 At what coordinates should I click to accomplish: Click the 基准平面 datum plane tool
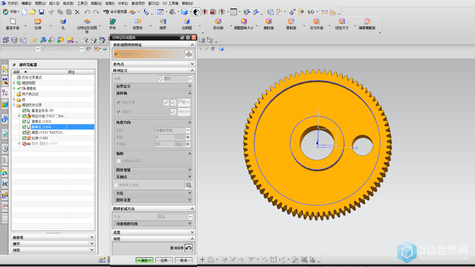click(x=13, y=24)
